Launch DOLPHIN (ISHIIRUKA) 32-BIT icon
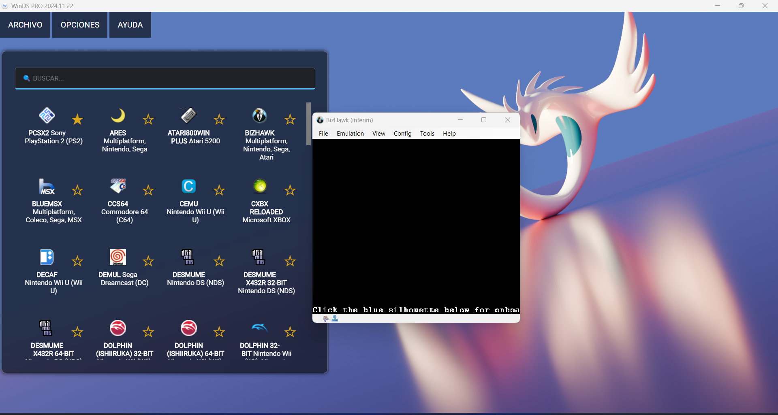The width and height of the screenshot is (778, 415). [118, 328]
